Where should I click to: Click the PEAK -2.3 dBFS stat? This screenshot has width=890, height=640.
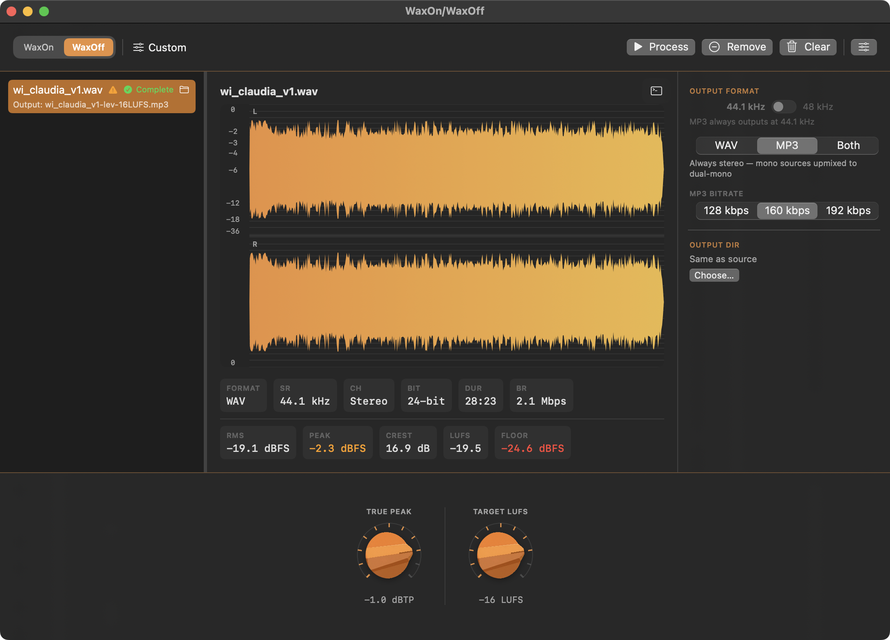click(337, 443)
